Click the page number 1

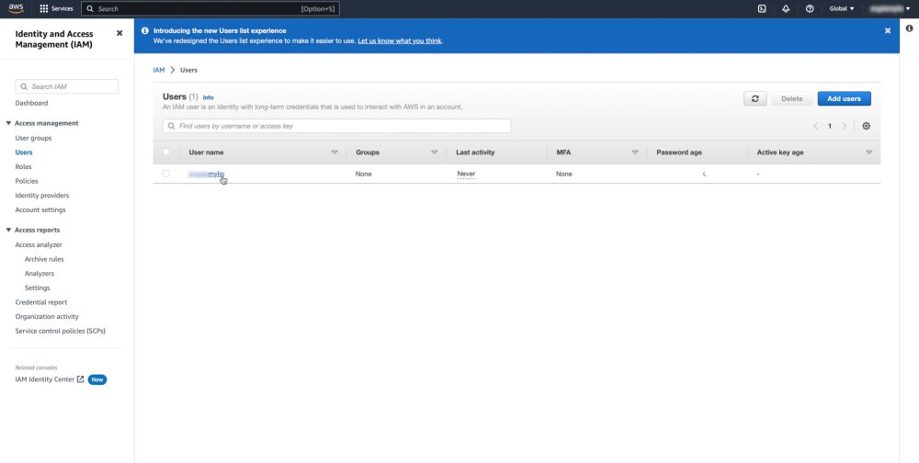829,126
